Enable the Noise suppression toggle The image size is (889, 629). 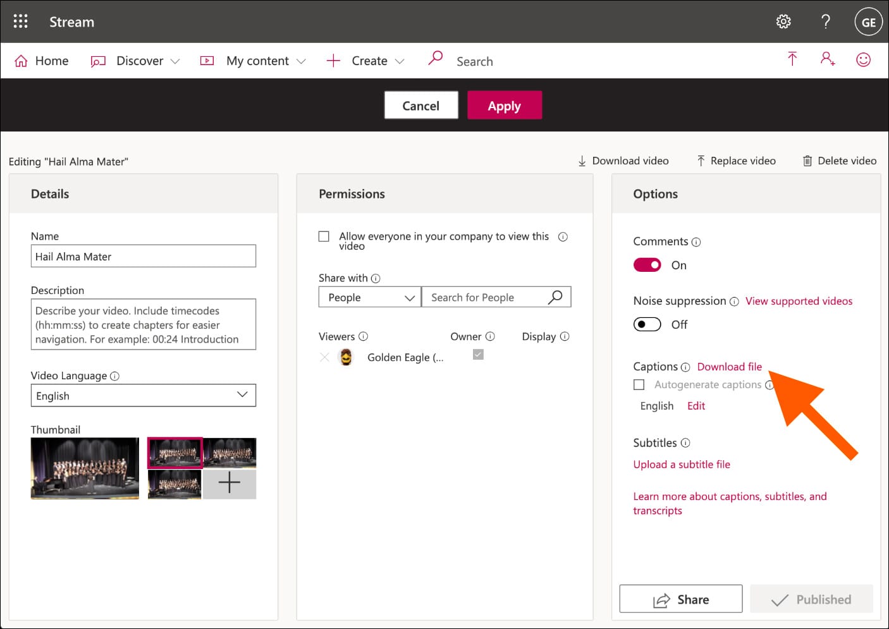[x=647, y=324]
